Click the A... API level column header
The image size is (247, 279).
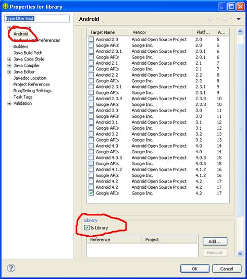(x=221, y=32)
